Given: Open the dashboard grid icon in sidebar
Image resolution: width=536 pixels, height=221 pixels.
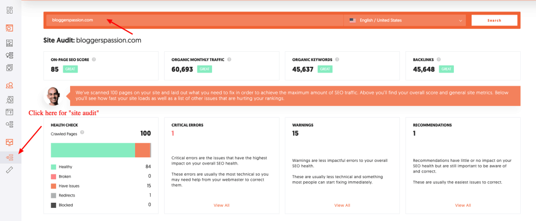Looking at the screenshot, I should [x=10, y=10].
